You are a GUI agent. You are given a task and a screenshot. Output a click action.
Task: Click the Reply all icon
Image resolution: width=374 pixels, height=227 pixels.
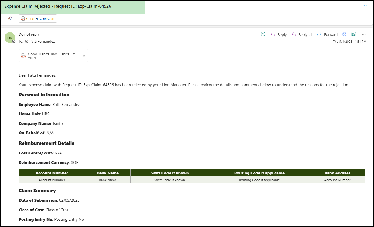pos(293,34)
